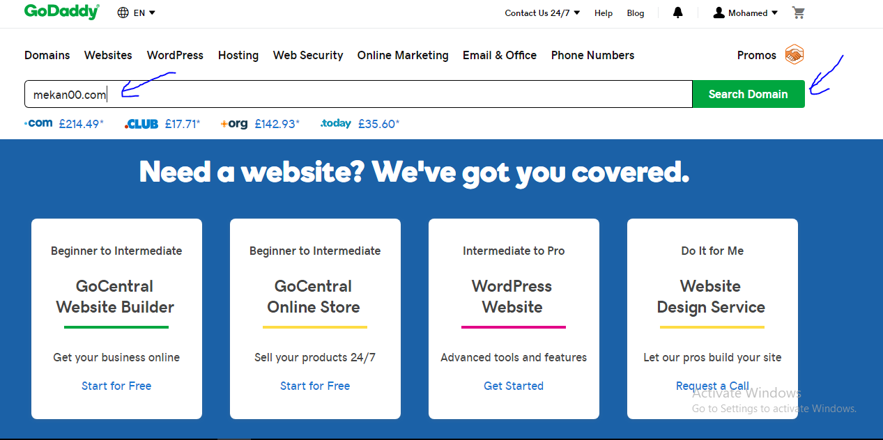Select the .today domain extension logo
The image size is (883, 440).
click(x=336, y=123)
